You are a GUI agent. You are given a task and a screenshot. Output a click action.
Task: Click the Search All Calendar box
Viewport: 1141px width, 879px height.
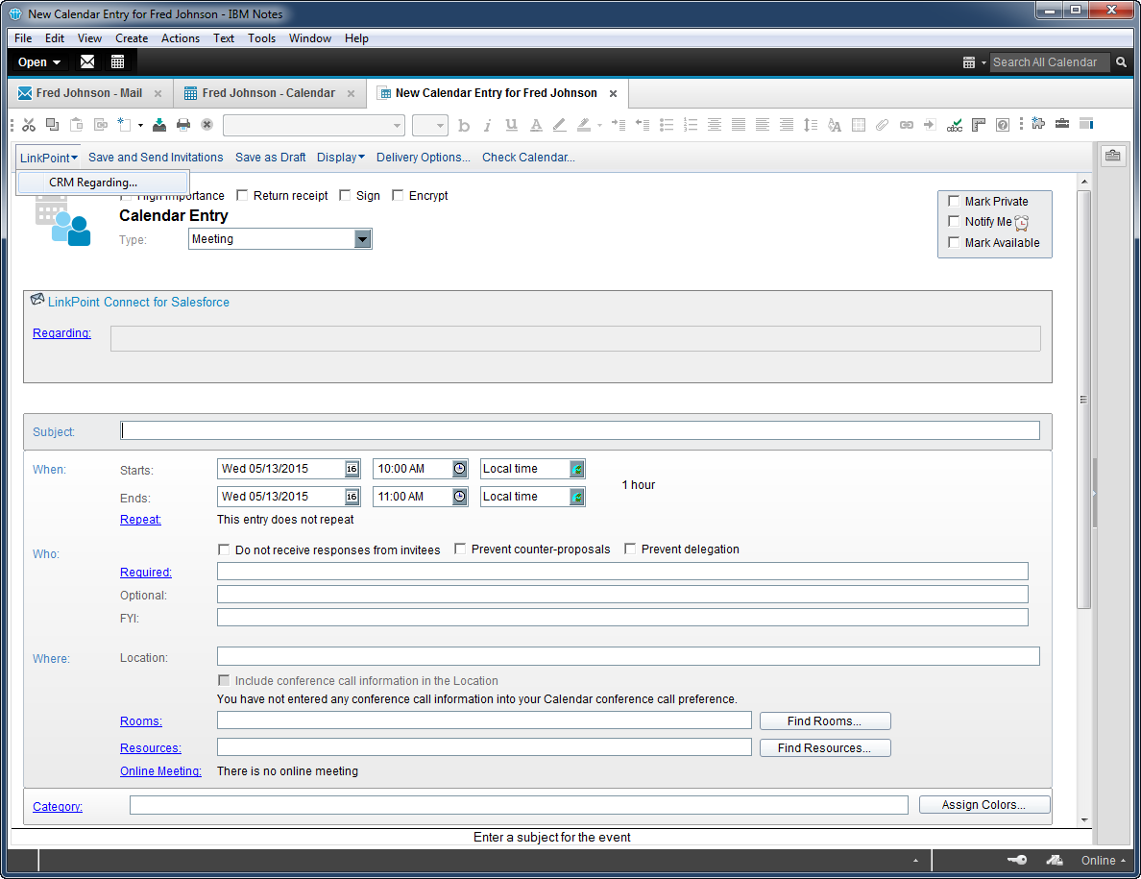click(1050, 62)
